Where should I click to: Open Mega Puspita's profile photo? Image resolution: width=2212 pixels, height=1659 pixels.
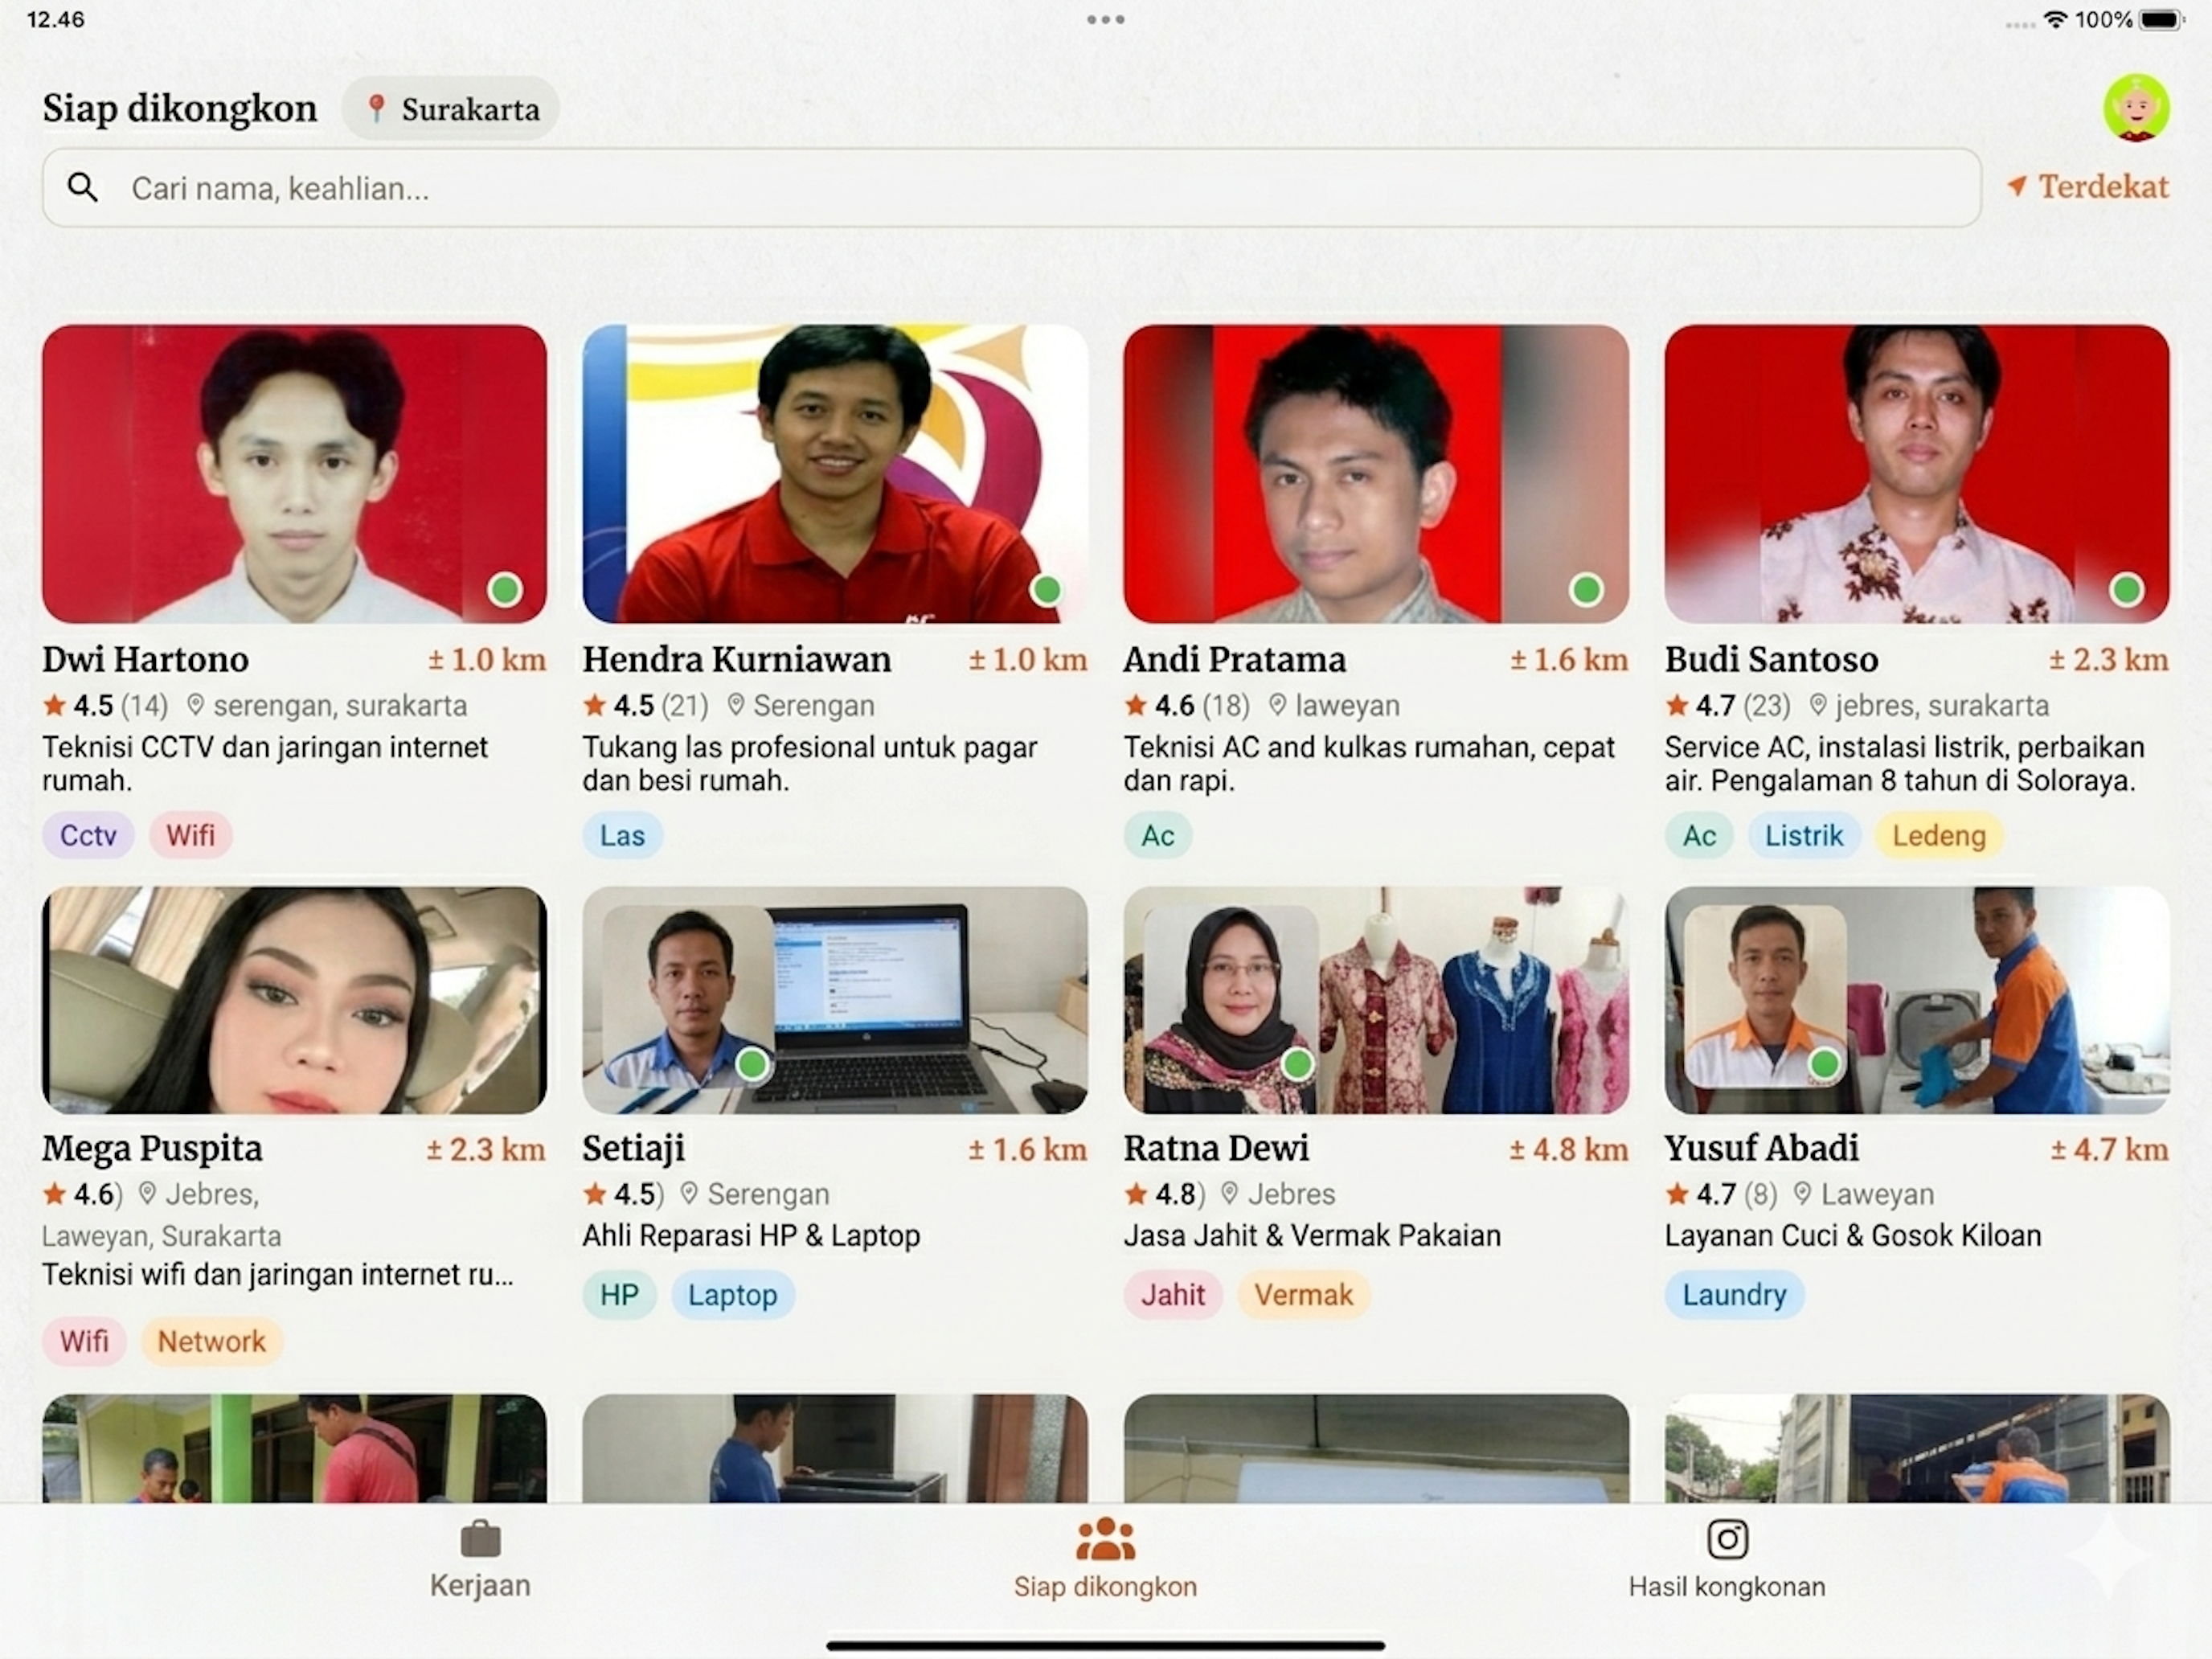[294, 1000]
